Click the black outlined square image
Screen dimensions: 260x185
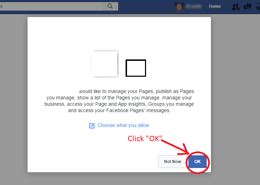(x=136, y=68)
